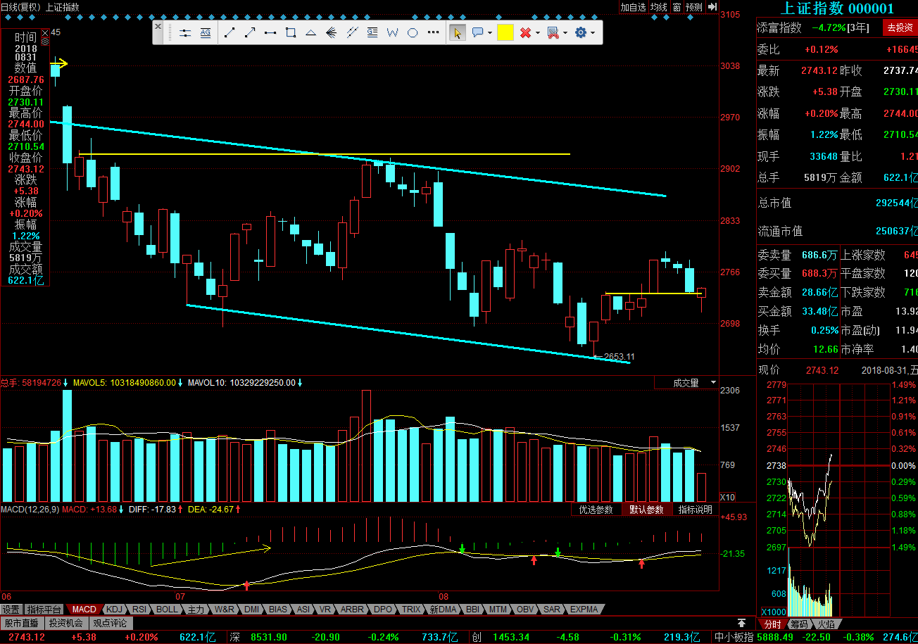Select the BOLL indicator tab

(167, 610)
